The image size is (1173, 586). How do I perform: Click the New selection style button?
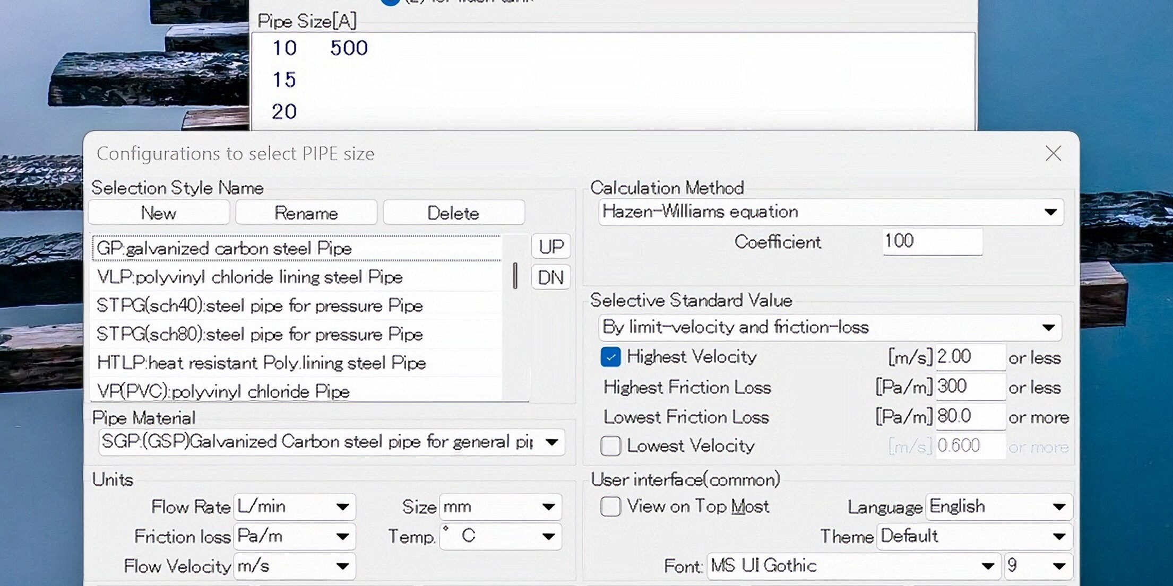coord(159,213)
